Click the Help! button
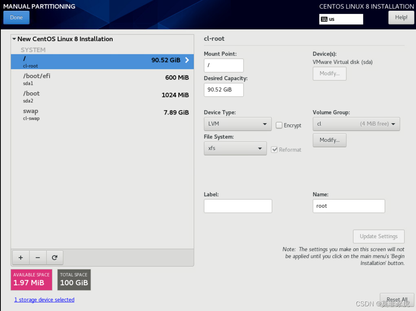 tap(401, 17)
